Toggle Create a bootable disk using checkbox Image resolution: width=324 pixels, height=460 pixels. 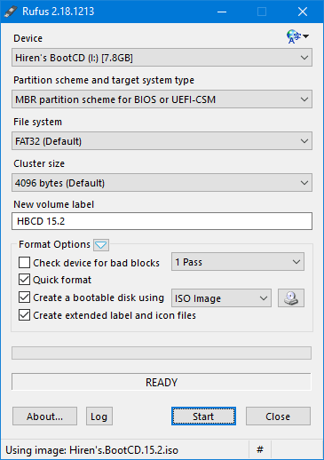pos(24,297)
